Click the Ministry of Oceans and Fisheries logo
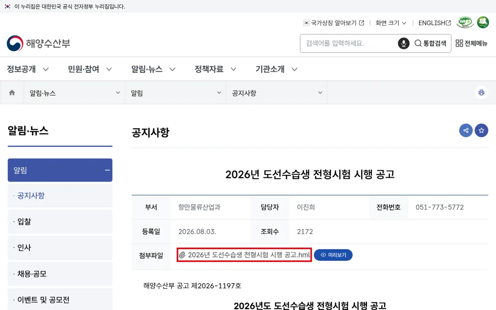This screenshot has width=496, height=310. (38, 43)
